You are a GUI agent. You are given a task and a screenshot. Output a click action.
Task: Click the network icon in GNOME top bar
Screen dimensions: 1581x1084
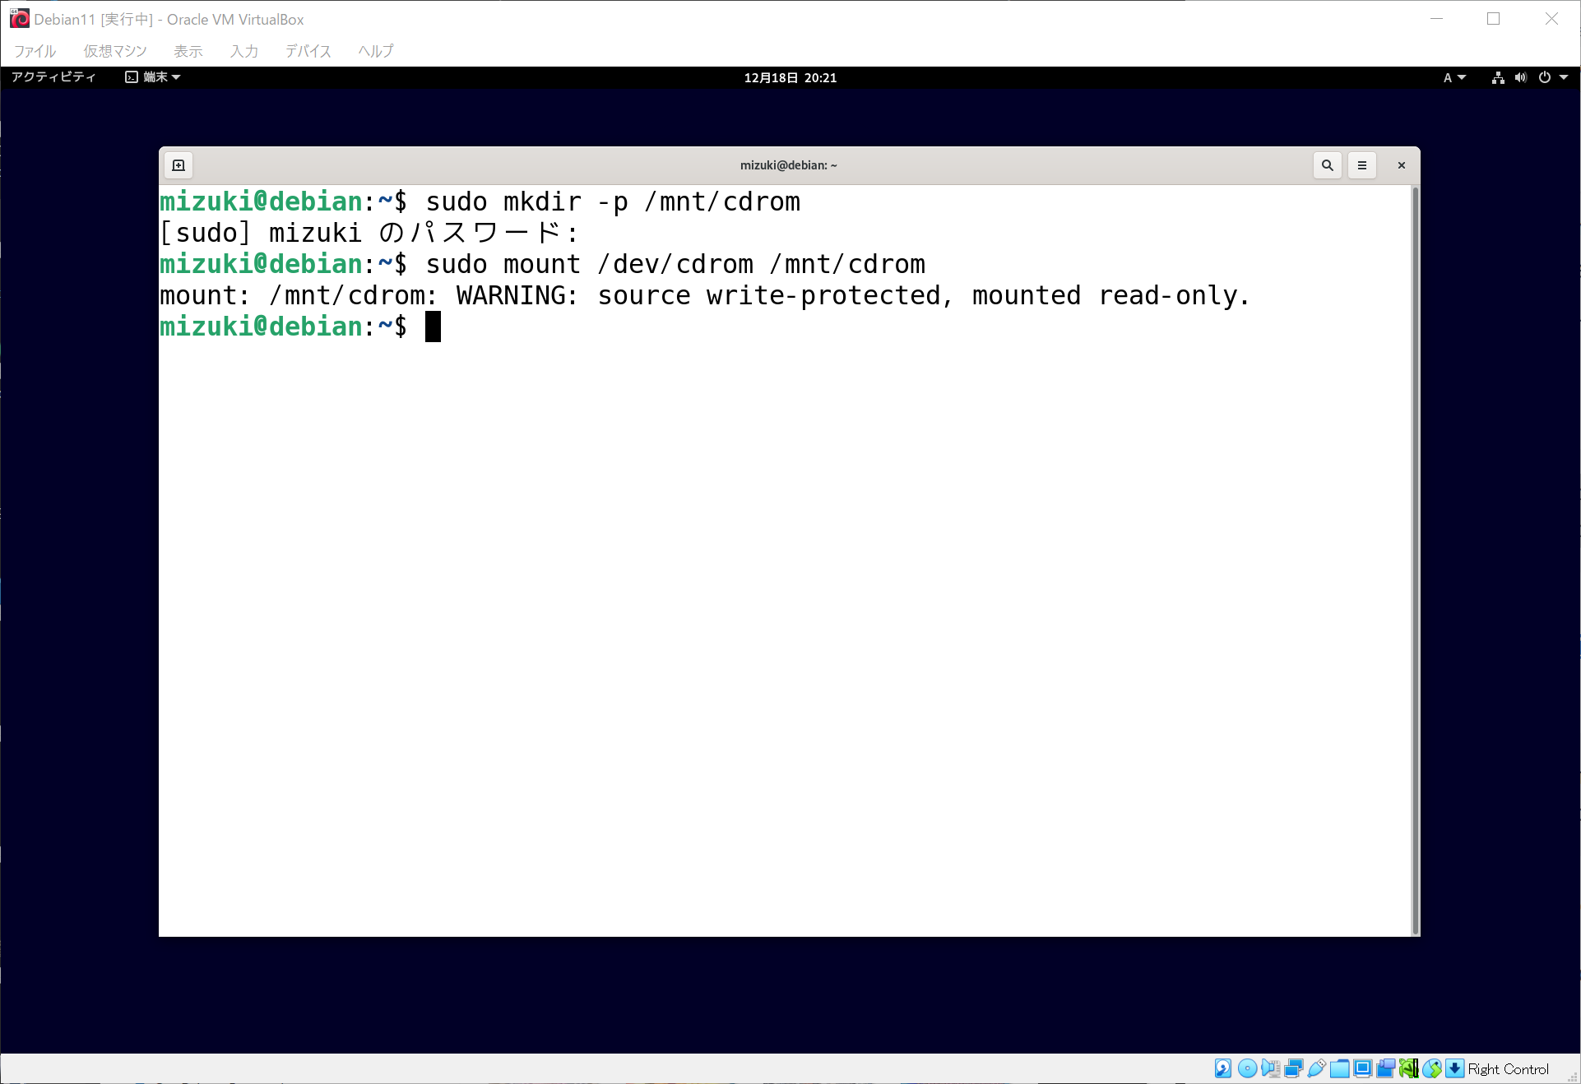pos(1498,77)
